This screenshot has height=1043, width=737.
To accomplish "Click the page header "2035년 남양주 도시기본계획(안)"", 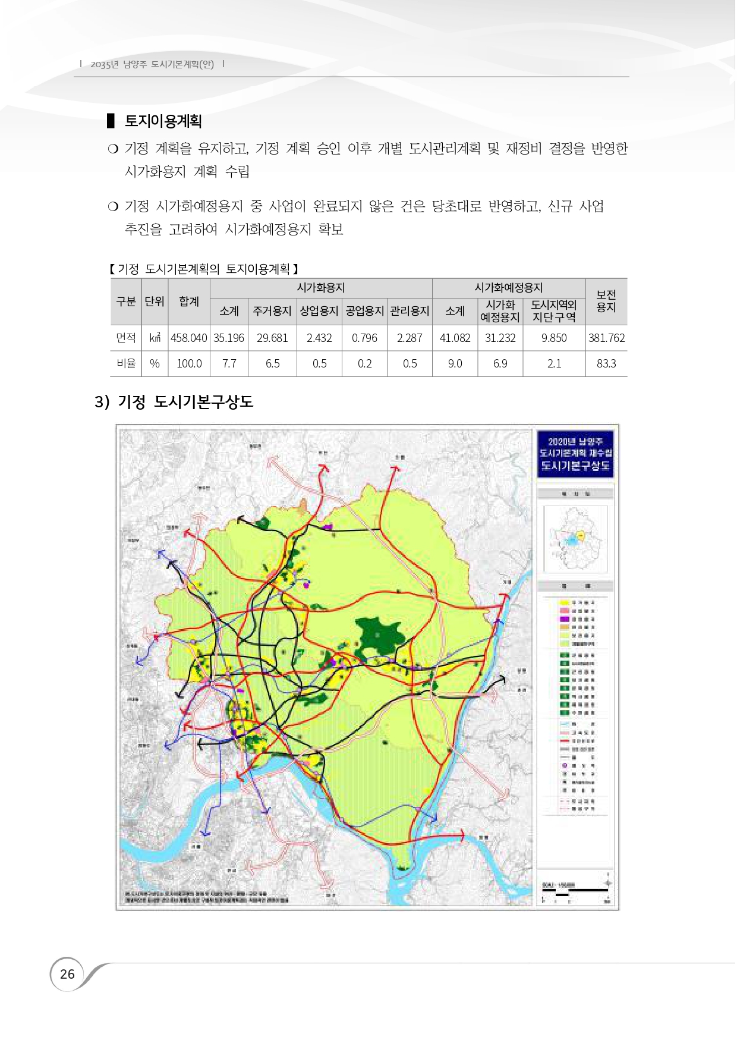I will pyautogui.click(x=152, y=64).
